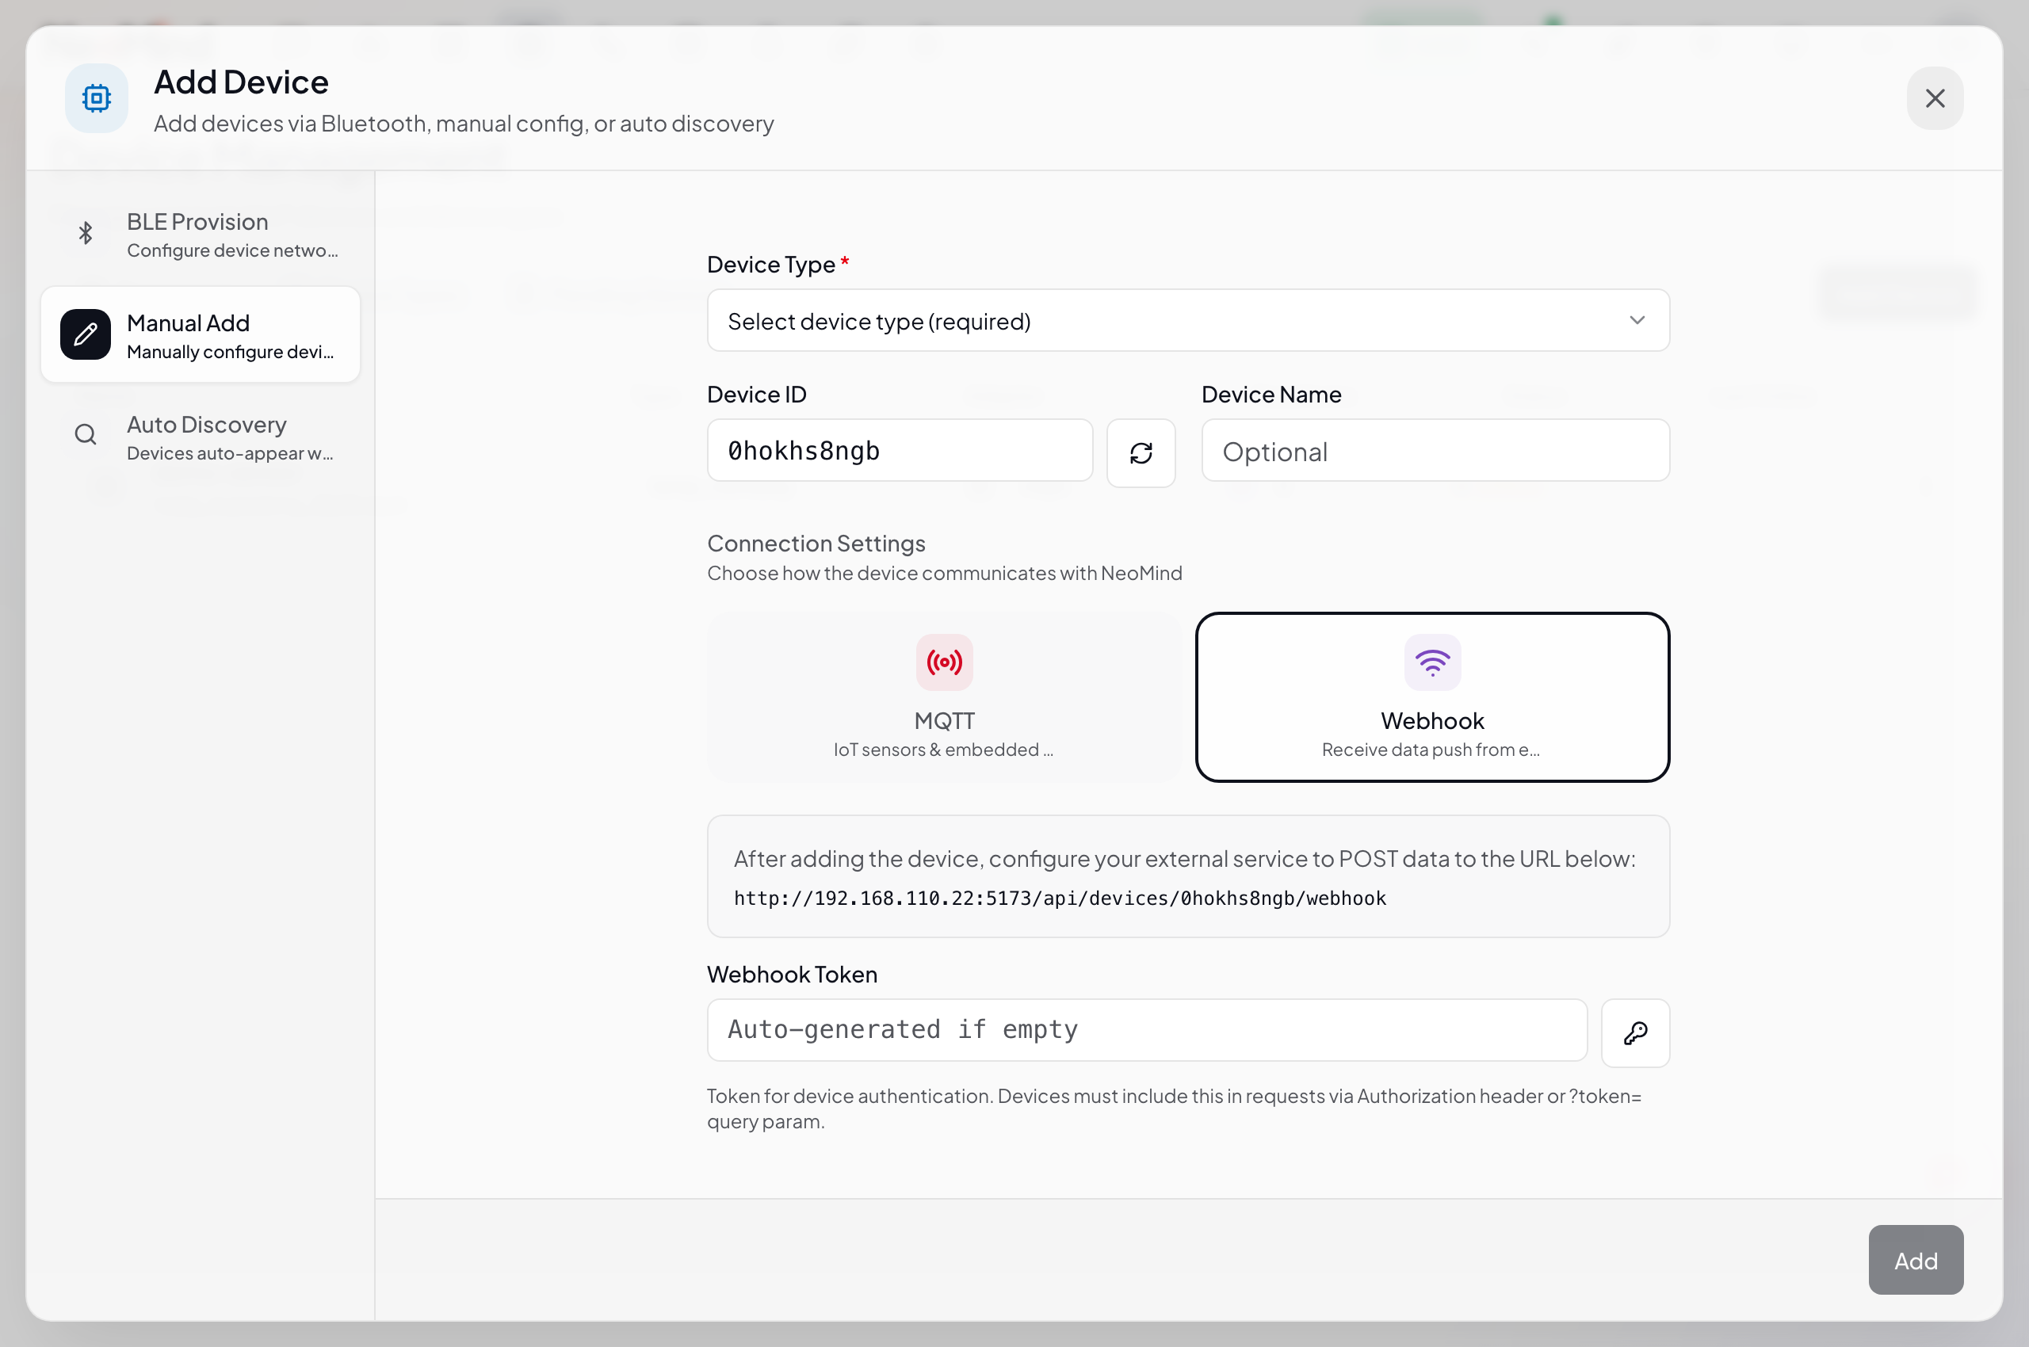Click the Webhook Token label
Screen dimensions: 2029x1347
[x=792, y=974]
